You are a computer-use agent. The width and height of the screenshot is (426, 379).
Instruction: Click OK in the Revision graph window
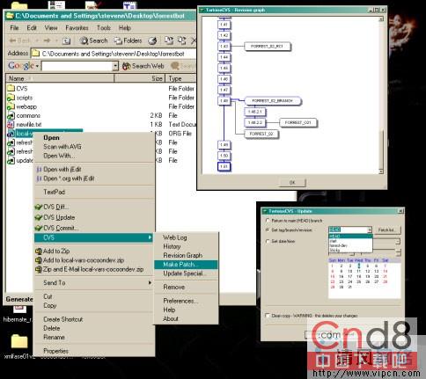(292, 183)
